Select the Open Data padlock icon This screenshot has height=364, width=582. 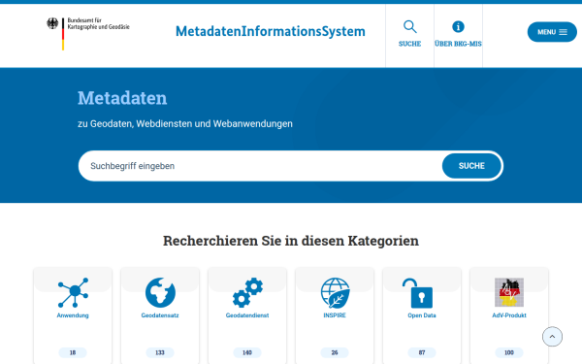418,293
